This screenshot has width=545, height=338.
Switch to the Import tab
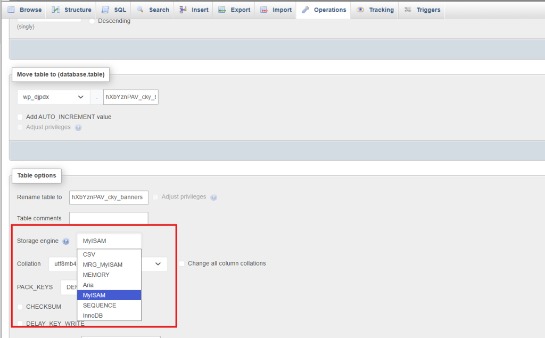[x=276, y=10]
